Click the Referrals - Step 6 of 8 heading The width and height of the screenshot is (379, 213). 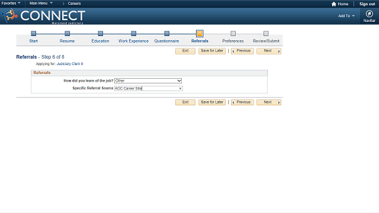point(40,57)
